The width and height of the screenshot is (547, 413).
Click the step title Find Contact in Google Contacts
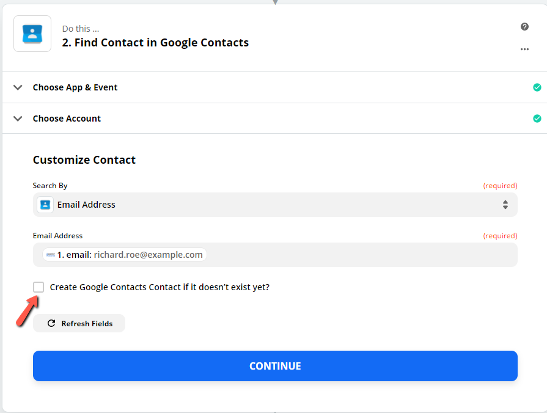tap(155, 43)
